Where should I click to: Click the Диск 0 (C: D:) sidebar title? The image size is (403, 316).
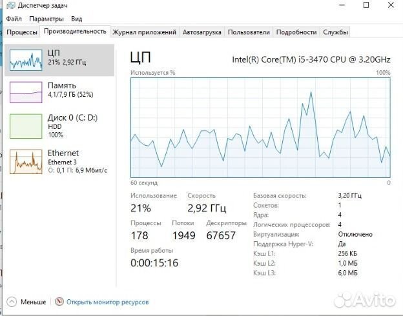pyautogui.click(x=72, y=117)
